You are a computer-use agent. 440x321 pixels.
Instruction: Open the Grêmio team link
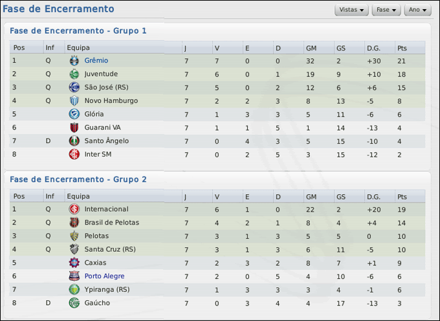tap(96, 60)
